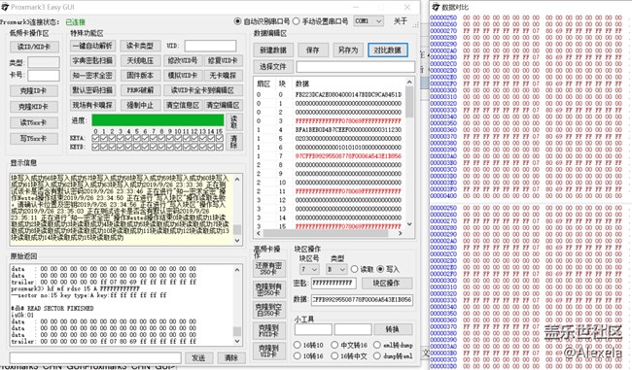This screenshot has height=370, width=632.
Task: Click 修改UID号 button
Action: pyautogui.click(x=183, y=61)
